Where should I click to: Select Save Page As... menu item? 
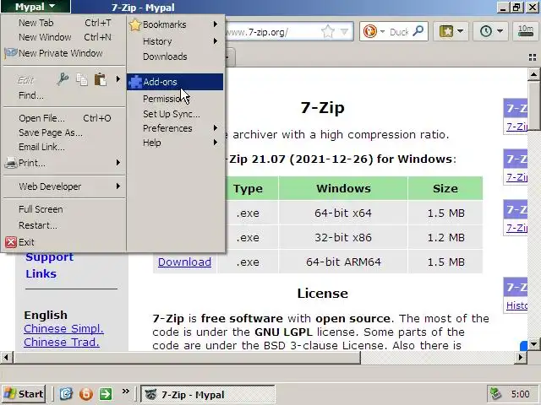pos(64,132)
